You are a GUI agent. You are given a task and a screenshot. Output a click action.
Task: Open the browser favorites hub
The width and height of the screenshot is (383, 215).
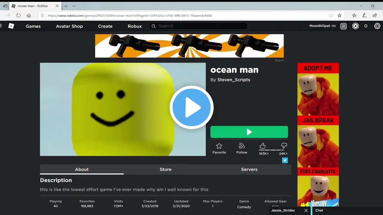point(354,16)
